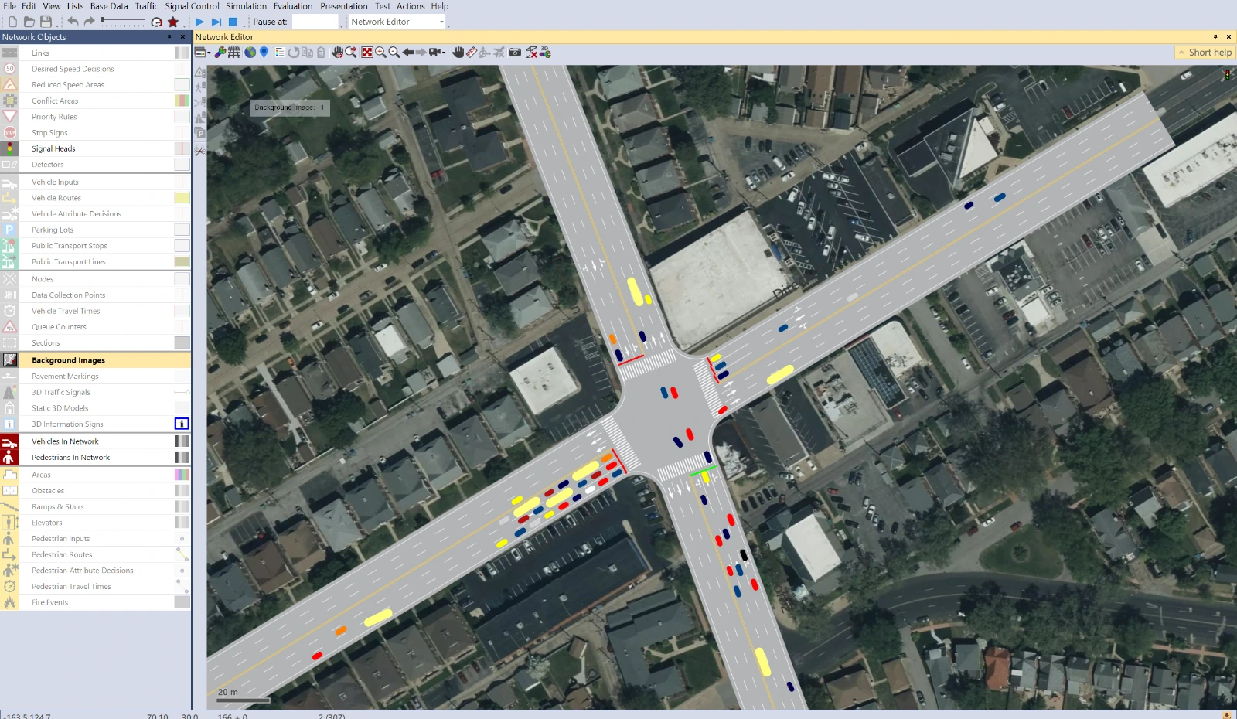Toggle the globe background map icon
1237x719 pixels.
[250, 53]
